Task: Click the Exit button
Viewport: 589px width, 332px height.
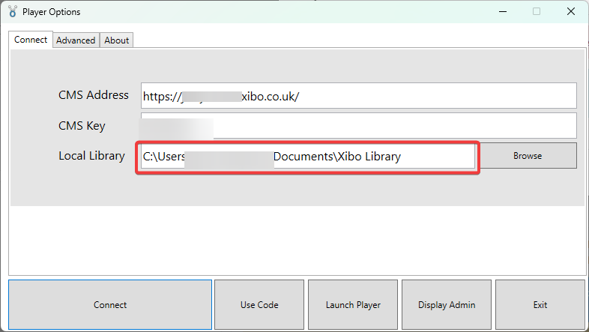Action: [540, 305]
